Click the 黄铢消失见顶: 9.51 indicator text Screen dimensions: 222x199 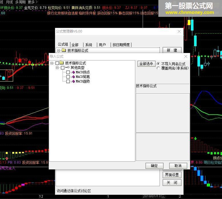(x=86, y=8)
